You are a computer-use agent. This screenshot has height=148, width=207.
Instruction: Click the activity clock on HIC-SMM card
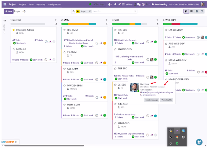[x=97, y=43]
